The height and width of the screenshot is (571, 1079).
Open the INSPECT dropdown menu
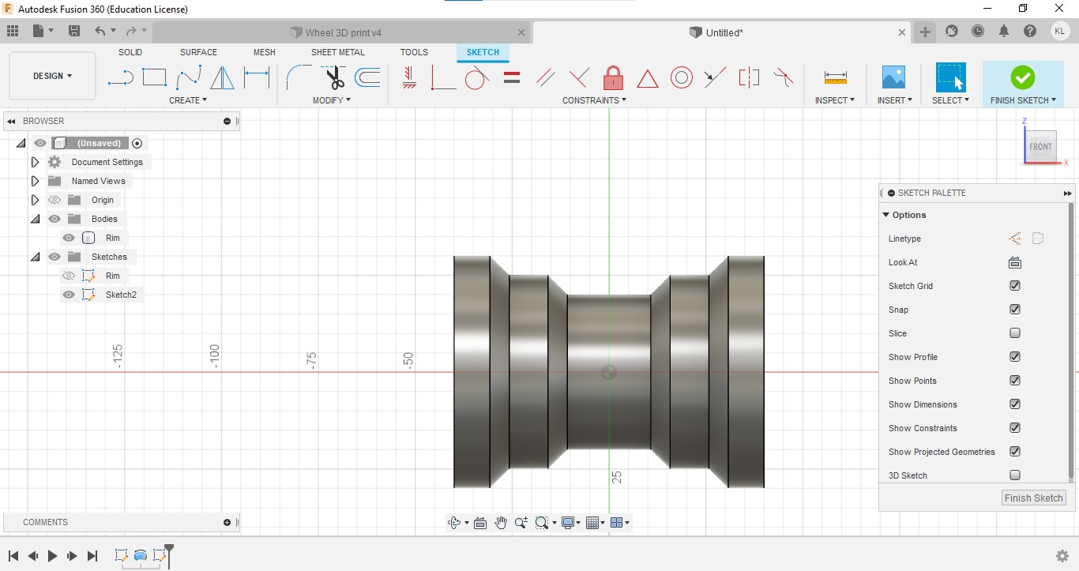point(835,100)
